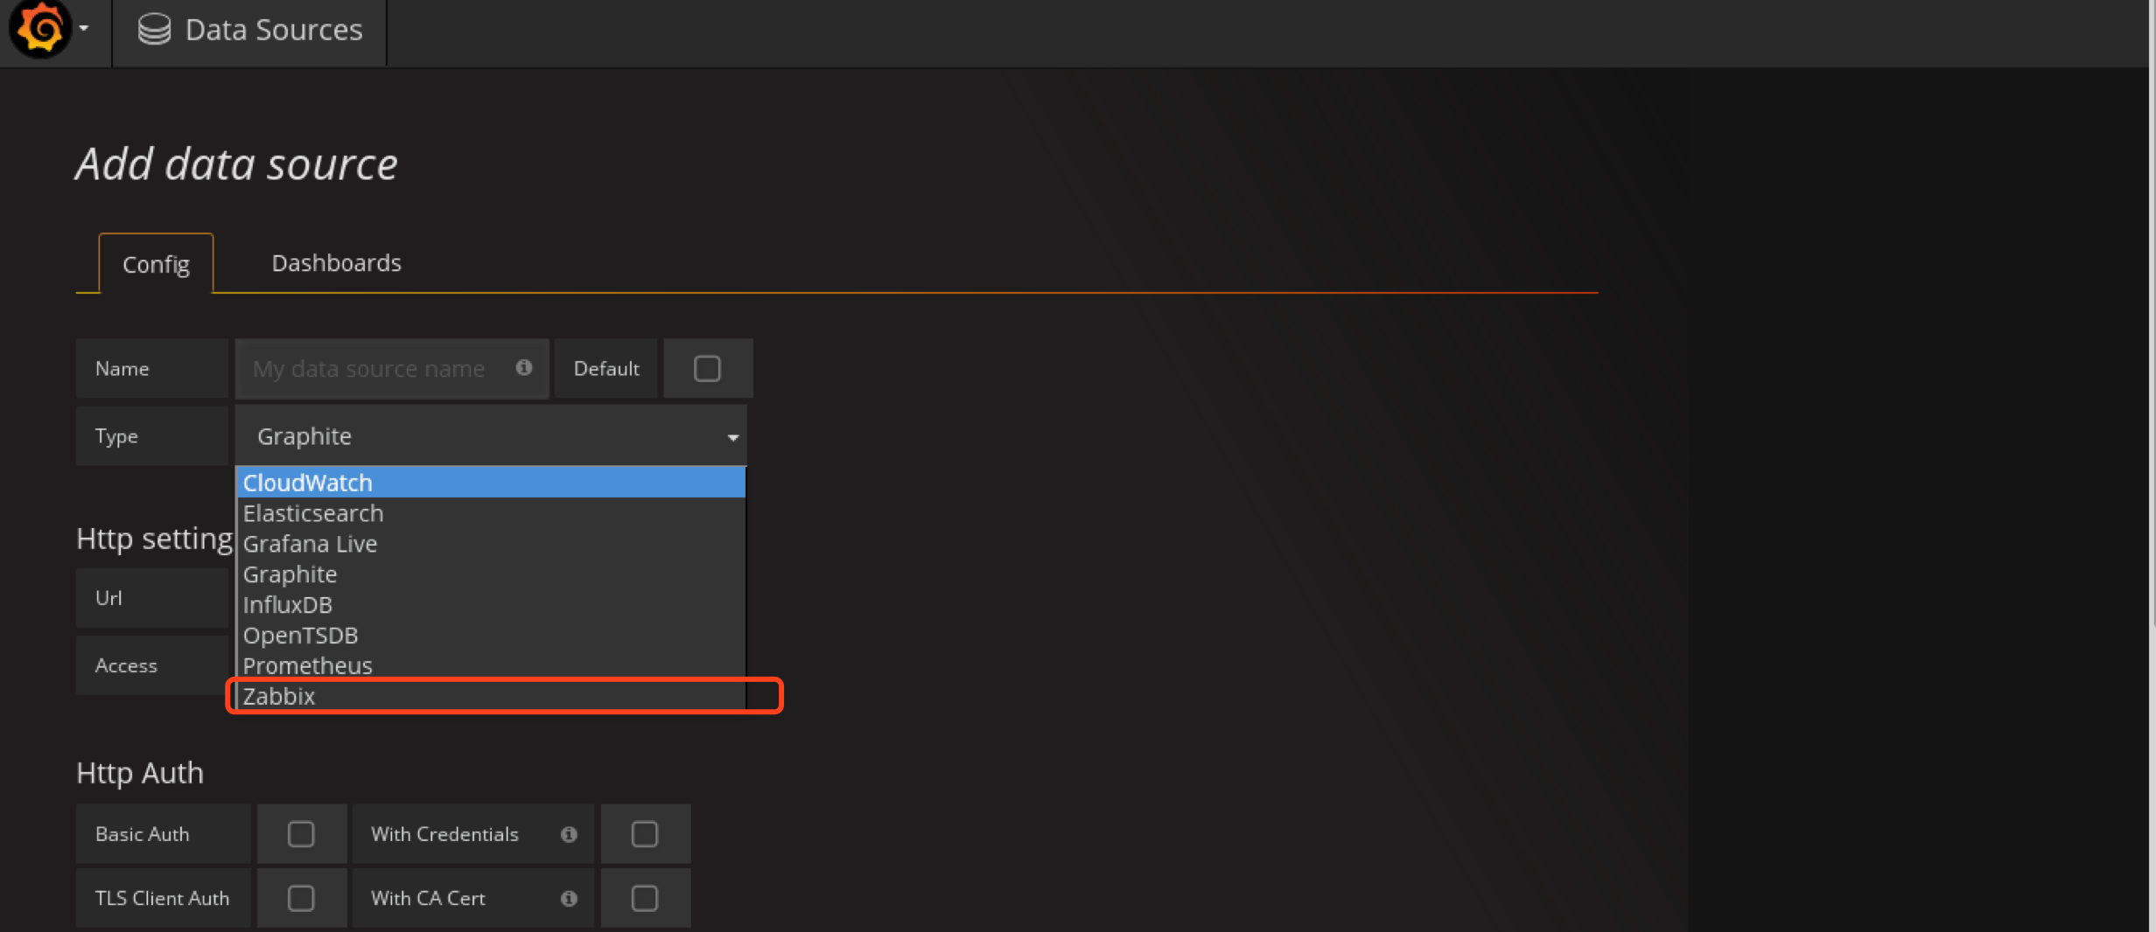
Task: Enable the Default data source checkbox
Action: 707,368
